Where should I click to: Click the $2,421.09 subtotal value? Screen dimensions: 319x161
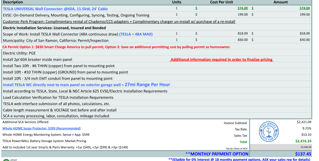[304, 122]
